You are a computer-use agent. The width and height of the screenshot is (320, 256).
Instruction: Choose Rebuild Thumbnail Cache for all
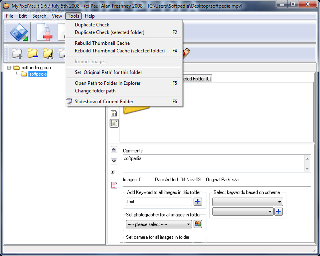click(x=124, y=43)
